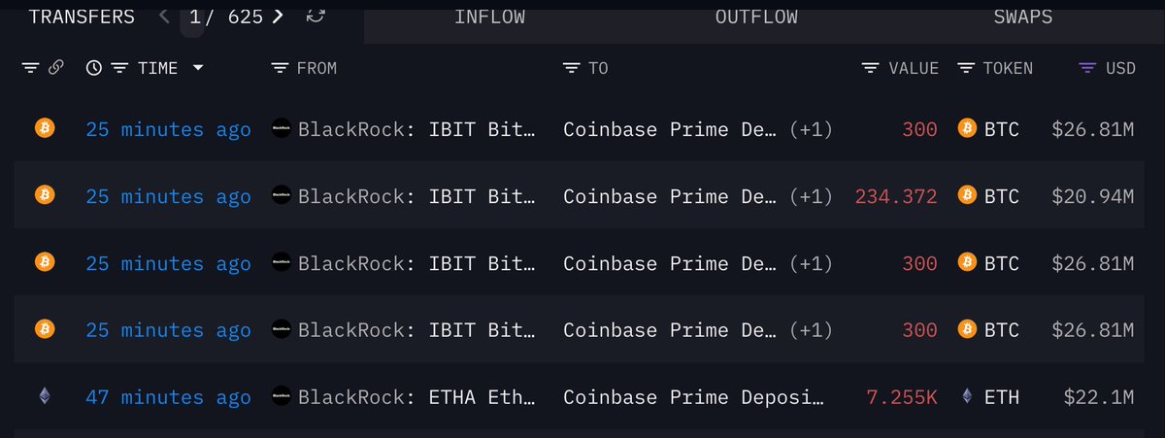Expand the TIME sort dropdown arrow
Image resolution: width=1165 pixels, height=438 pixels.
coord(198,68)
